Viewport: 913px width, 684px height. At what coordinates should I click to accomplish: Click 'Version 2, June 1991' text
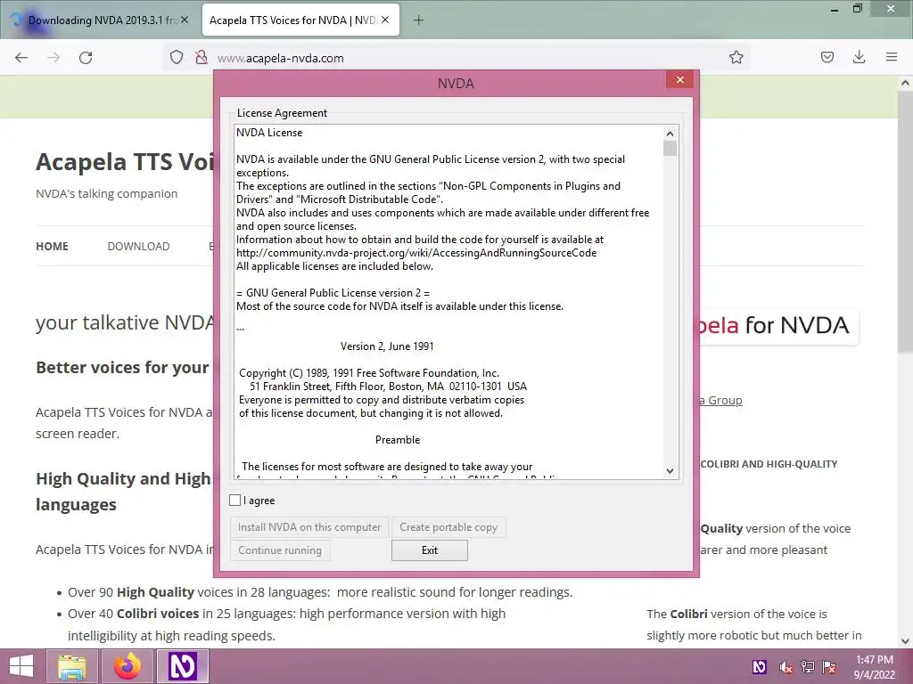[x=387, y=346]
